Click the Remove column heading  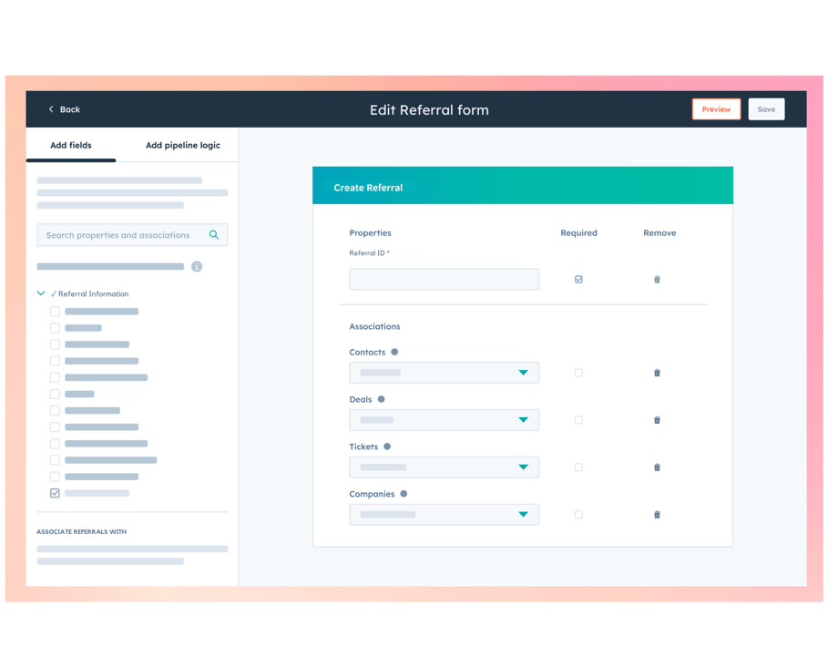[x=659, y=232]
